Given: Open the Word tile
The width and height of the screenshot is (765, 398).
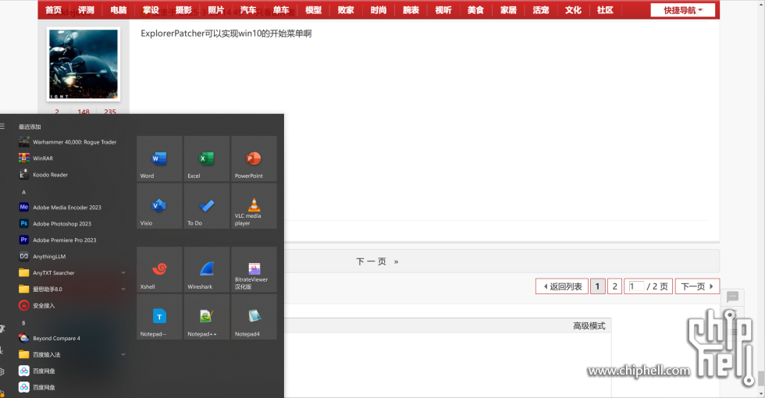Looking at the screenshot, I should point(159,158).
